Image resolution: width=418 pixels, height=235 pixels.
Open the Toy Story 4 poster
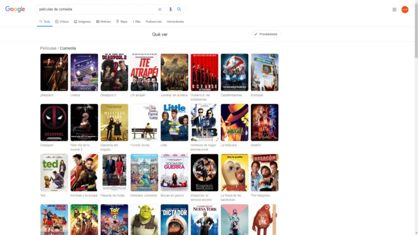114,219
